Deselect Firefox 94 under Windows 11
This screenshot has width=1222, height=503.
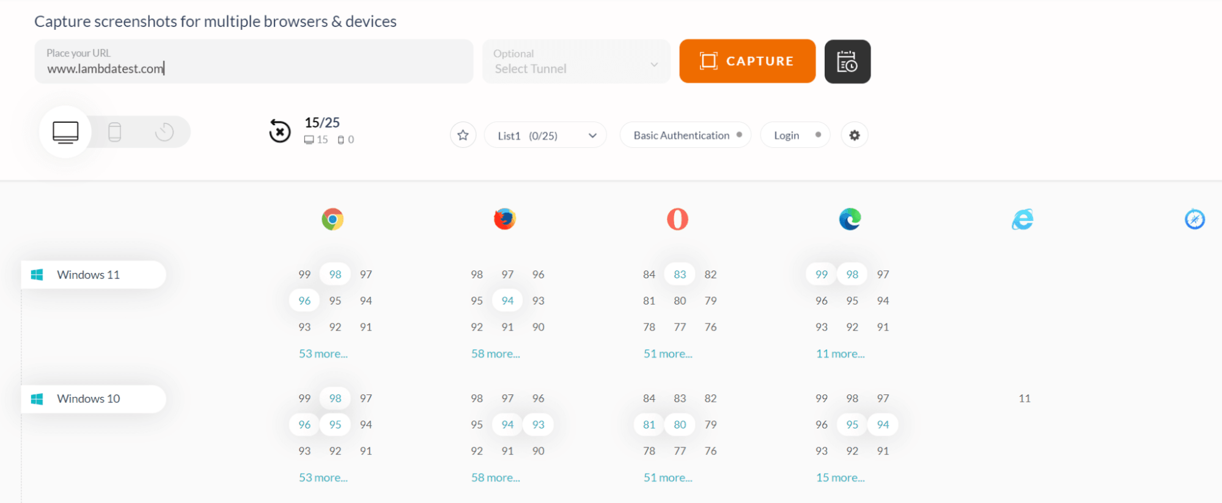pyautogui.click(x=507, y=300)
